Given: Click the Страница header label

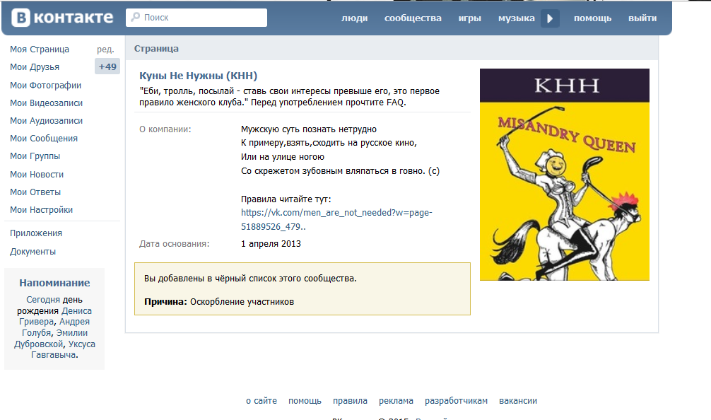Looking at the screenshot, I should pos(156,49).
